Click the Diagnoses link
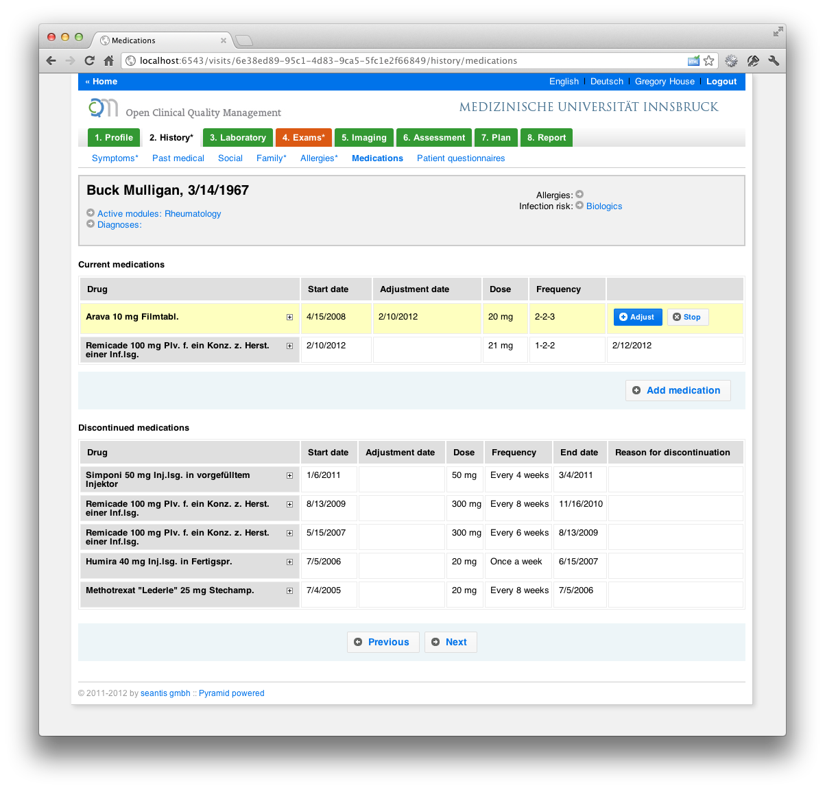The width and height of the screenshot is (825, 790). click(x=119, y=224)
